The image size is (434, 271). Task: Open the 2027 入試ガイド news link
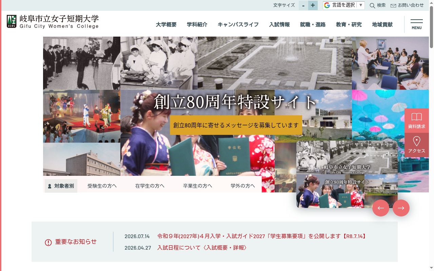(x=262, y=236)
